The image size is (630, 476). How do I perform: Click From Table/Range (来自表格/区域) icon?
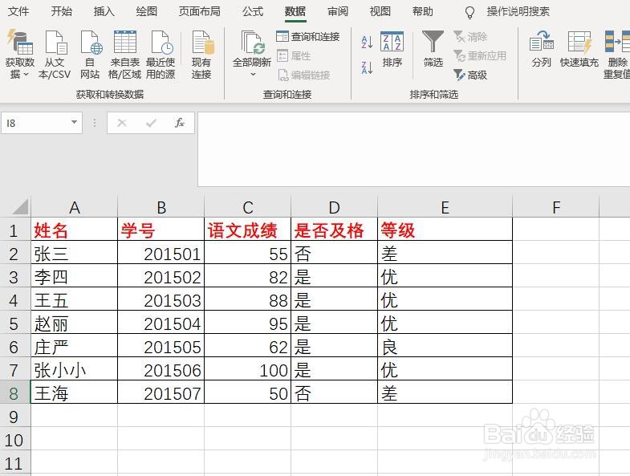[x=125, y=55]
